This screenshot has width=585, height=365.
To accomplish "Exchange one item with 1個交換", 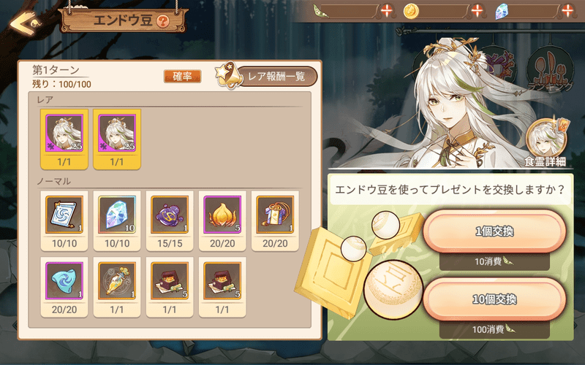I will [x=494, y=231].
